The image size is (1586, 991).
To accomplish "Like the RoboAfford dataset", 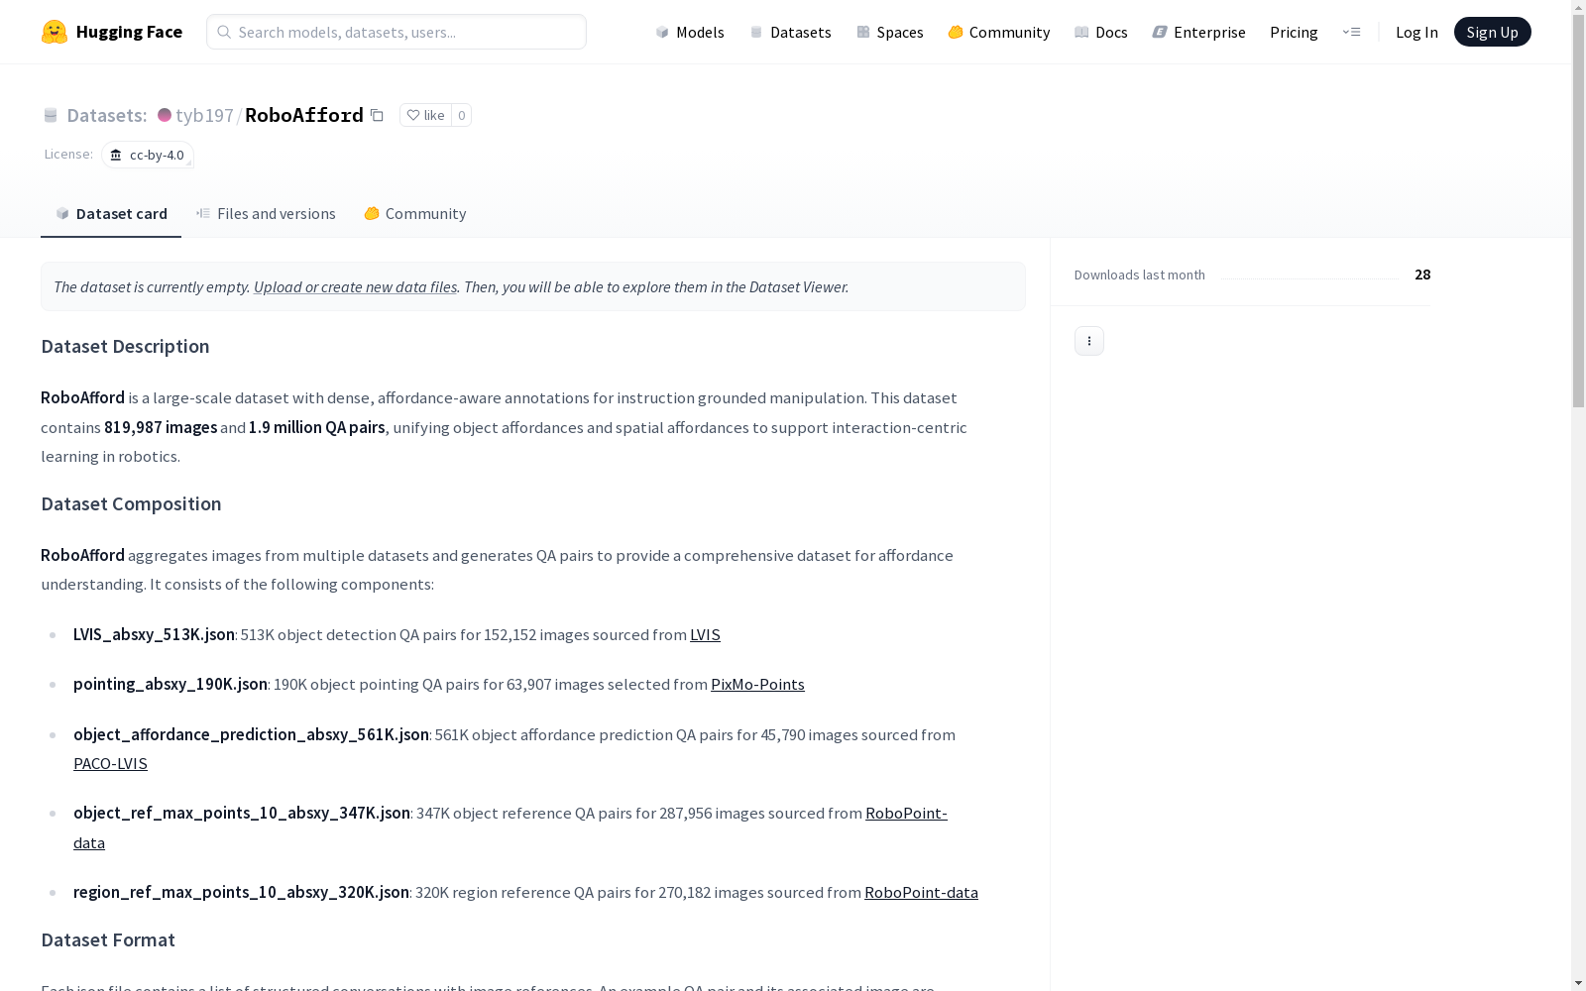I will (425, 115).
